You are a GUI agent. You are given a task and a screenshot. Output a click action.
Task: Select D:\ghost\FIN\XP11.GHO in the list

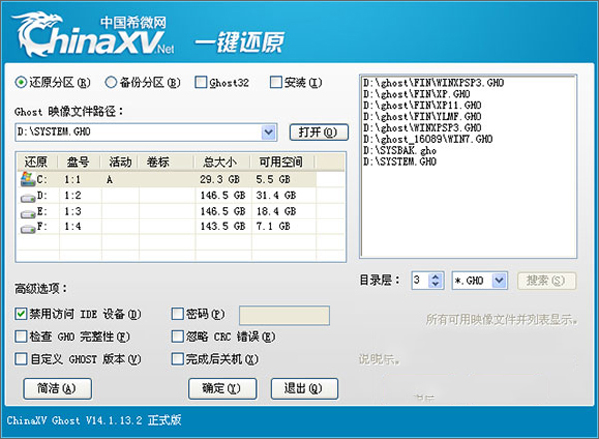point(422,106)
